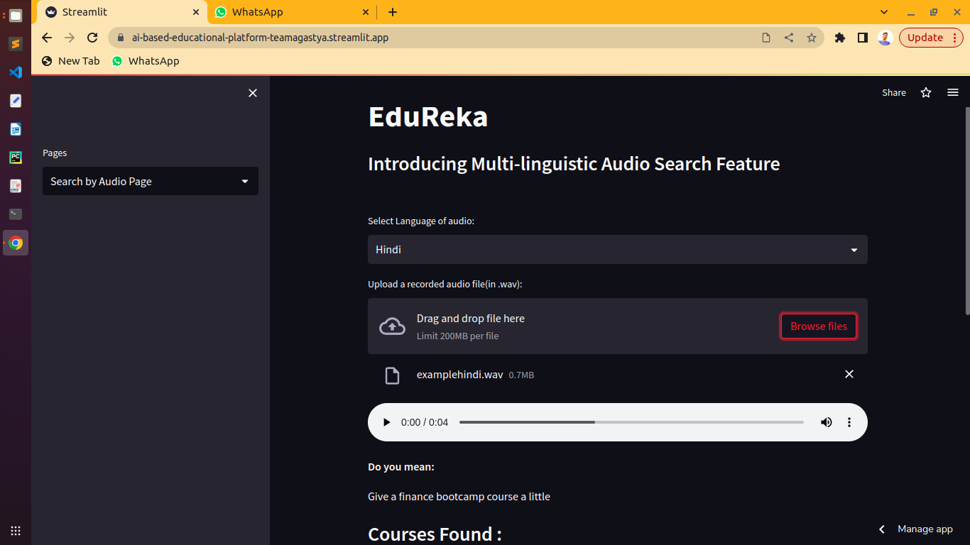Click the Share icon in the address bar
Viewport: 970px width, 545px height.
pyautogui.click(x=789, y=37)
